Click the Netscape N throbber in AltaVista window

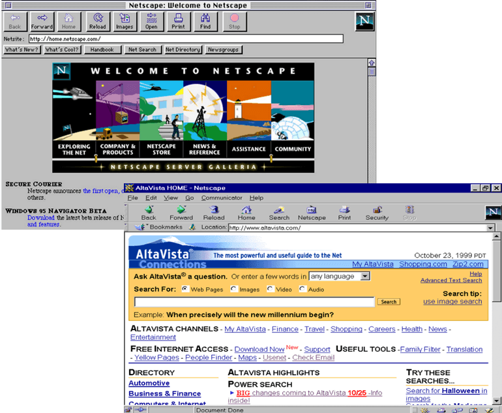(x=494, y=213)
